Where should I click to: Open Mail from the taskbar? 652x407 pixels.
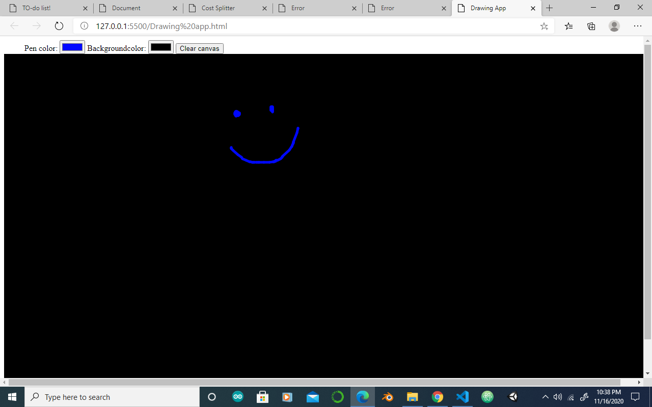(x=312, y=397)
